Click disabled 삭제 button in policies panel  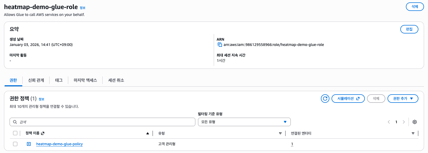(x=376, y=99)
